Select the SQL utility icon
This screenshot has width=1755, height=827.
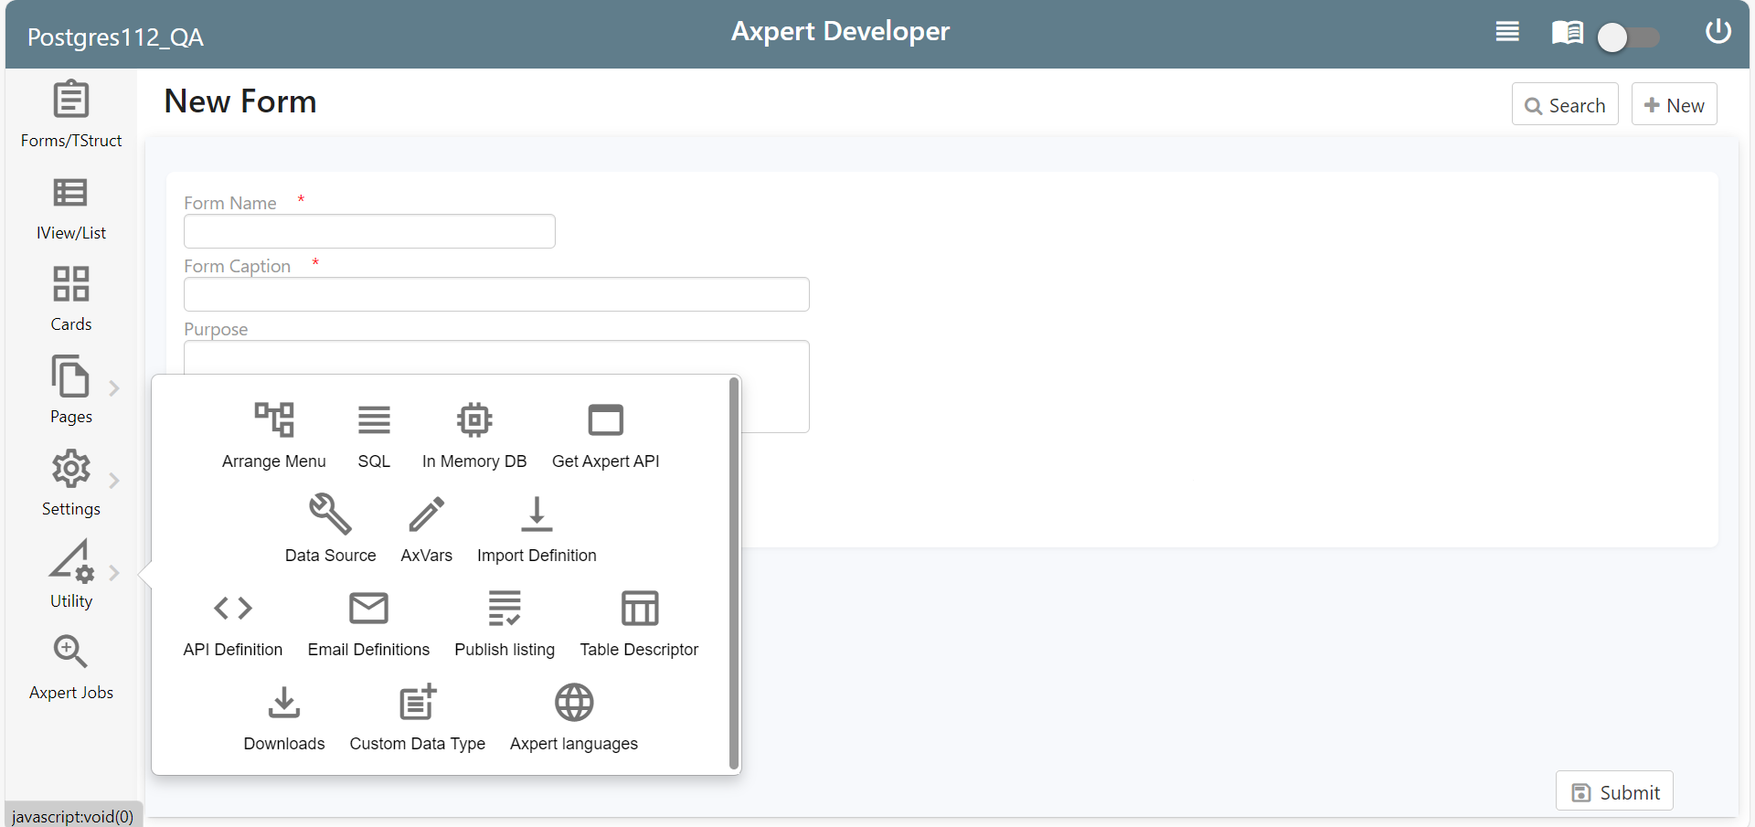tap(373, 420)
